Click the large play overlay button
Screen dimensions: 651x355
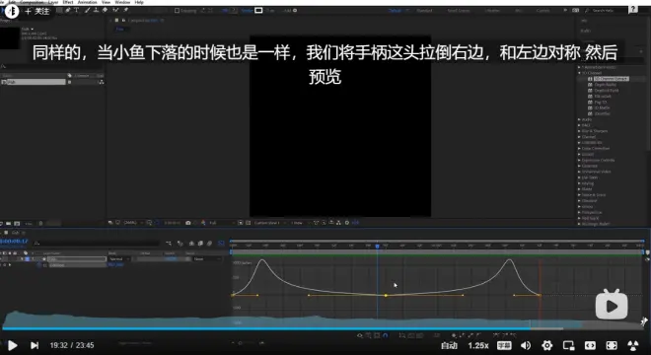click(x=612, y=306)
